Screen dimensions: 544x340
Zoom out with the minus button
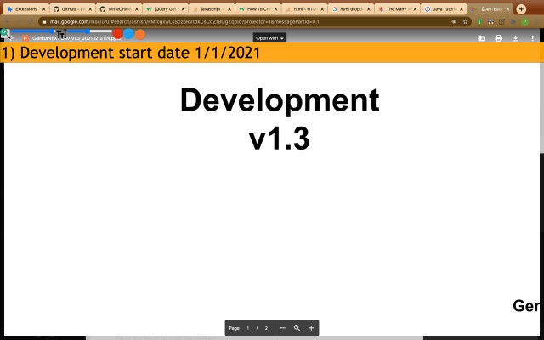(283, 328)
